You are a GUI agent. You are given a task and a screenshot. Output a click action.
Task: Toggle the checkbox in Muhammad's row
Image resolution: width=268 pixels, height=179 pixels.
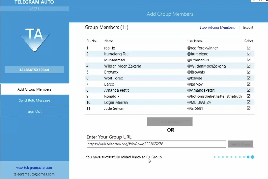tap(249, 60)
